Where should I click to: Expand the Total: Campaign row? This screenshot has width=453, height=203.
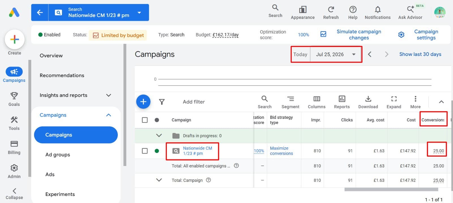tap(159, 180)
